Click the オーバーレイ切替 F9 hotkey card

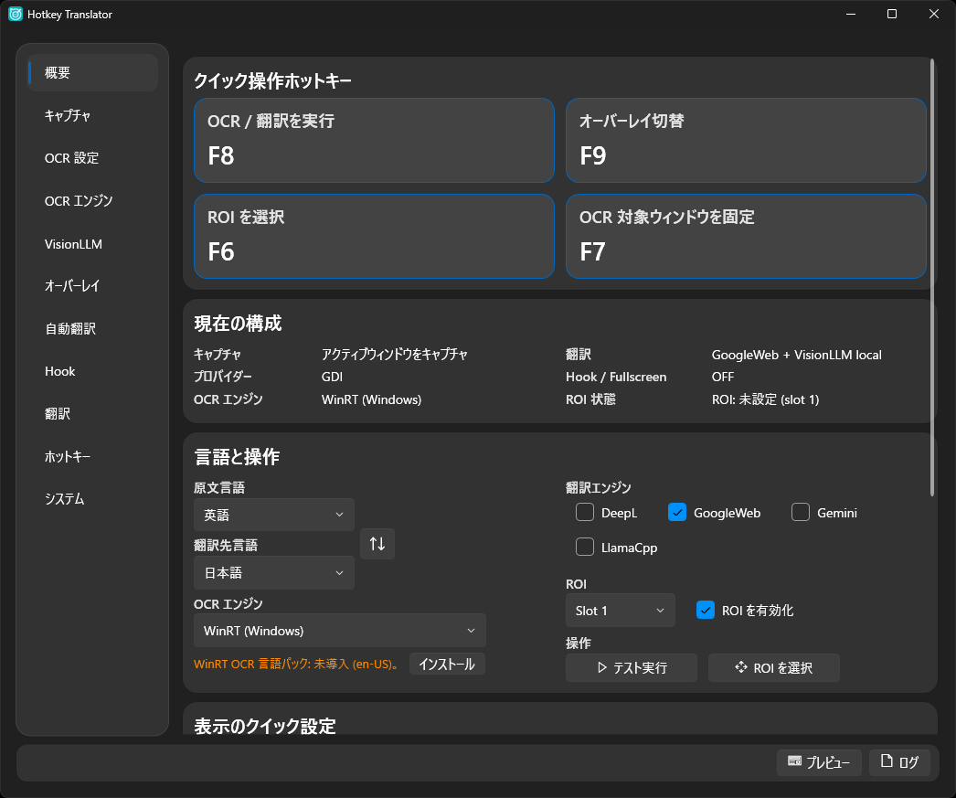[746, 140]
